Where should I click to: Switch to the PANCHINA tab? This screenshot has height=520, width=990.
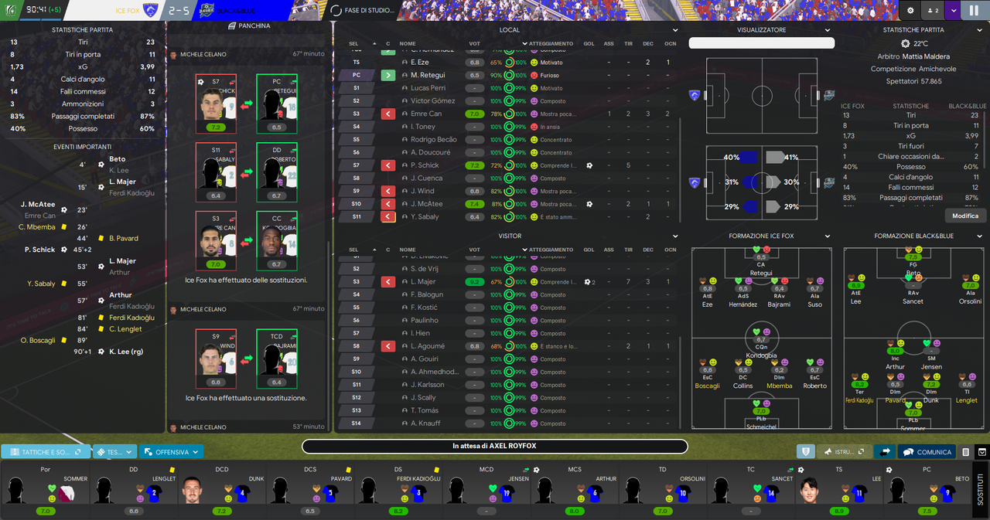pos(249,25)
